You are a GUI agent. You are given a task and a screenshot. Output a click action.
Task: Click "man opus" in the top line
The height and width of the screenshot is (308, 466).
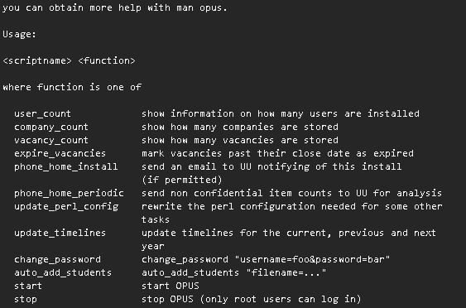point(199,7)
